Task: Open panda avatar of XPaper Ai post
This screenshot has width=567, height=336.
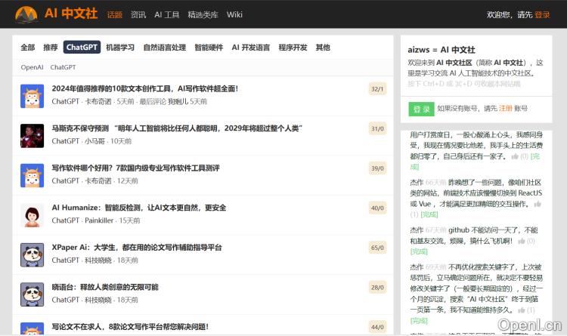Action: click(33, 255)
